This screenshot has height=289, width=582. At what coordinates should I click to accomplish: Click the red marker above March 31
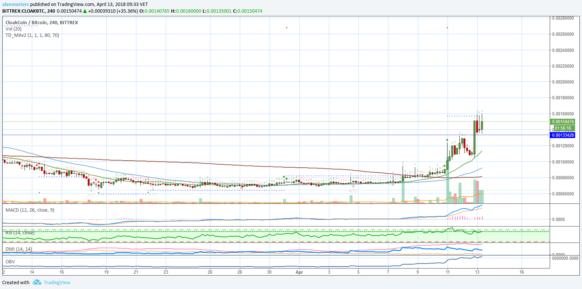(x=286, y=28)
